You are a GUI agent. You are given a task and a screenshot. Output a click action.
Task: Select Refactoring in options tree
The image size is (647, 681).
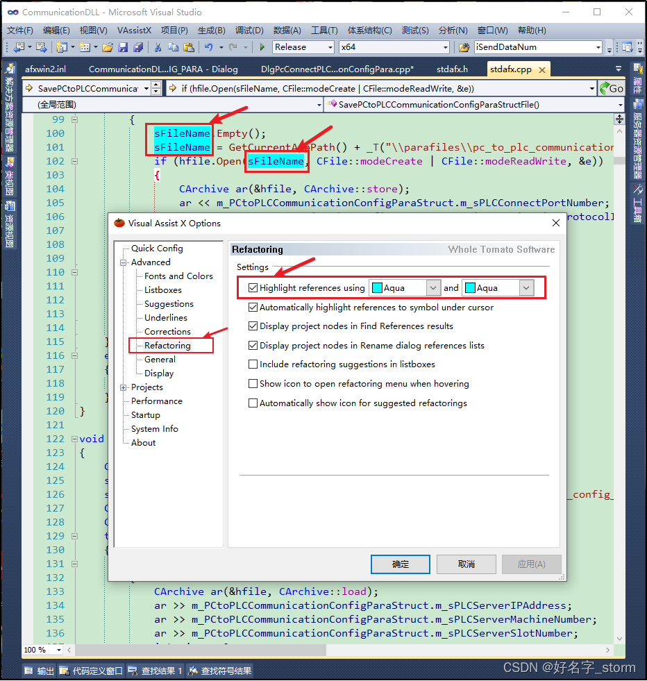(167, 346)
